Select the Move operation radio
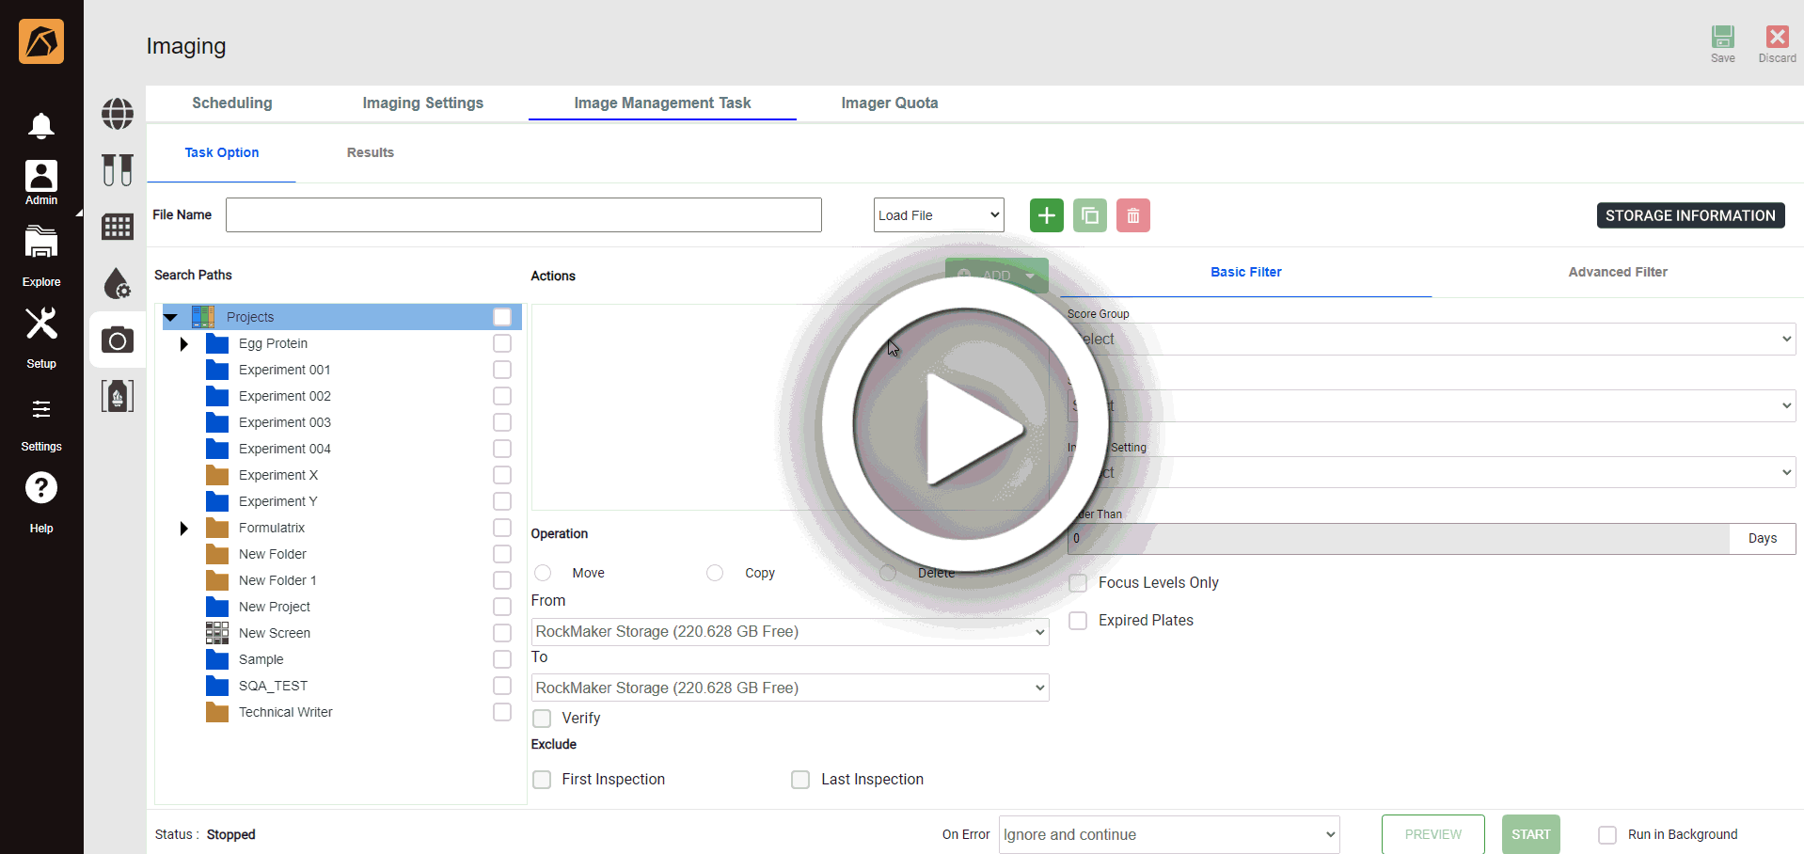 point(543,573)
